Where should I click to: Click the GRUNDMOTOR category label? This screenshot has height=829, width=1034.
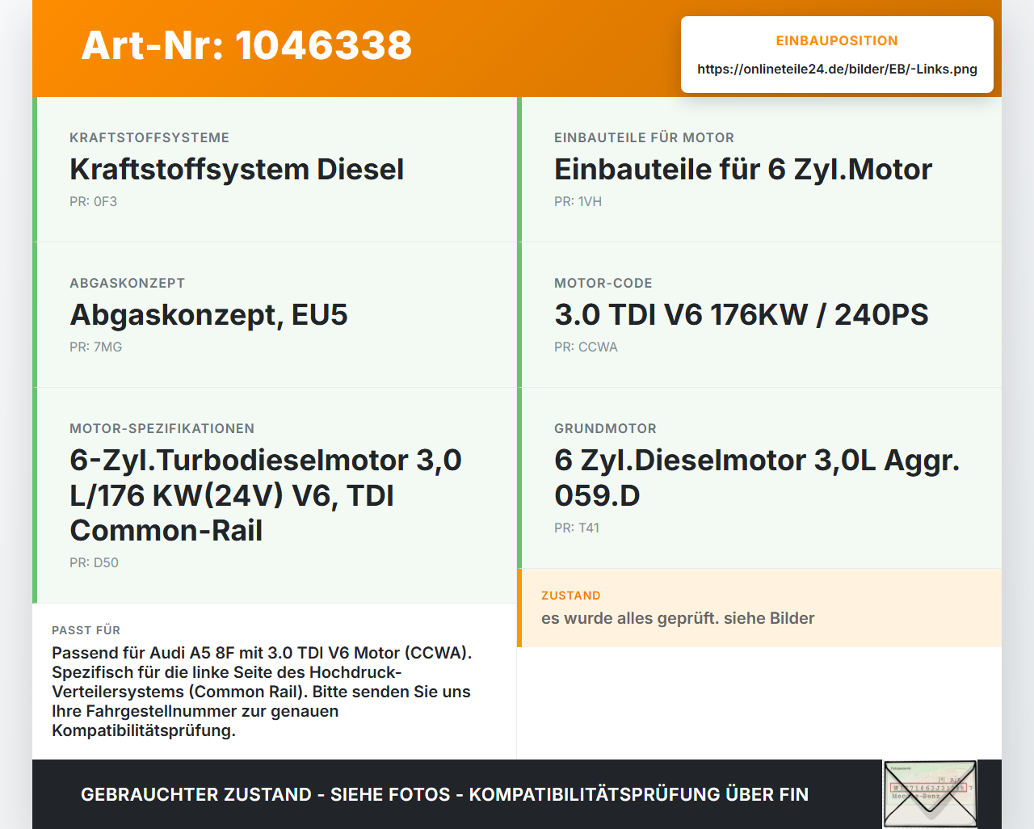[605, 428]
